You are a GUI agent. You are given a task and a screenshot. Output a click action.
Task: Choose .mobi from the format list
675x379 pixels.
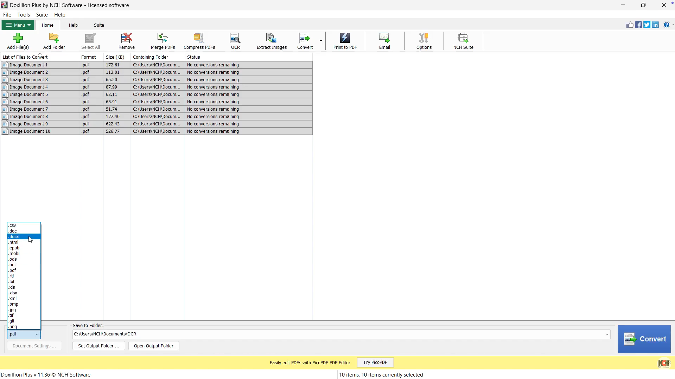click(24, 254)
